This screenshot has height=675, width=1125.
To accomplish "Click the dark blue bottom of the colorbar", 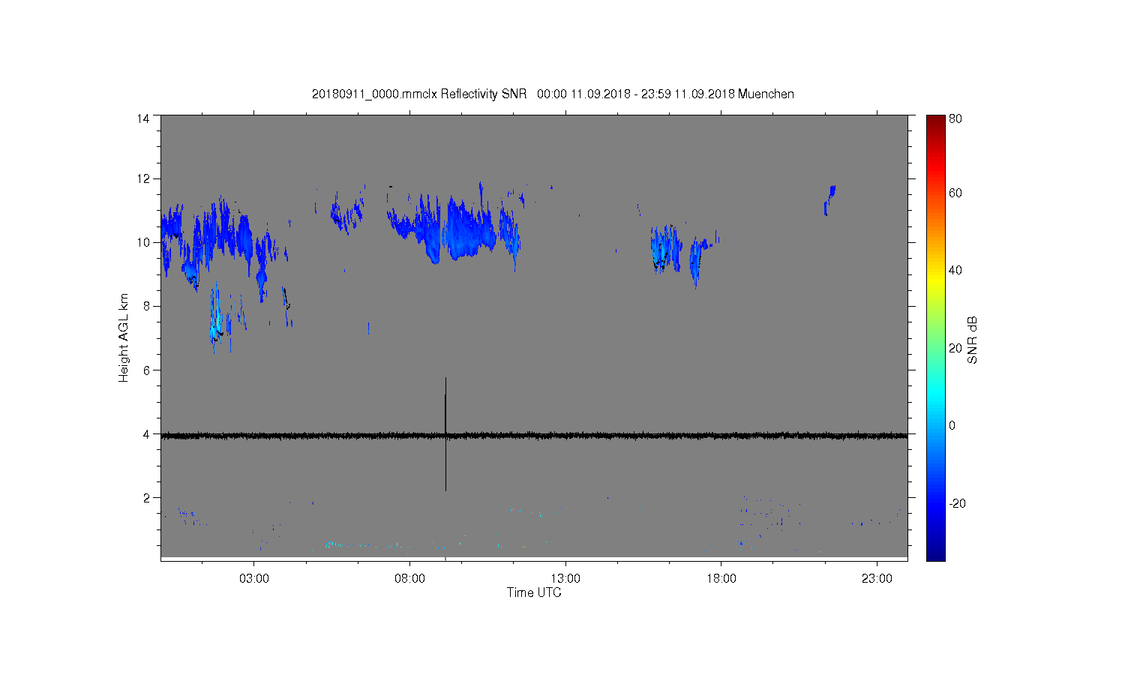I will 935,553.
